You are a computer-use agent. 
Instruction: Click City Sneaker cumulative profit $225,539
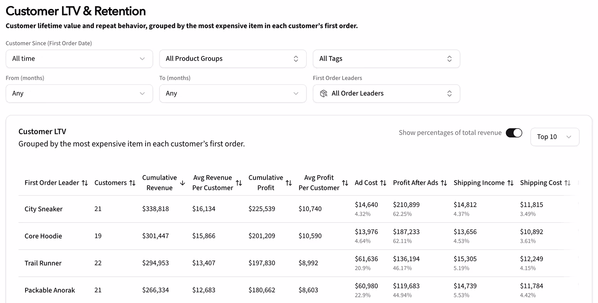(262, 209)
